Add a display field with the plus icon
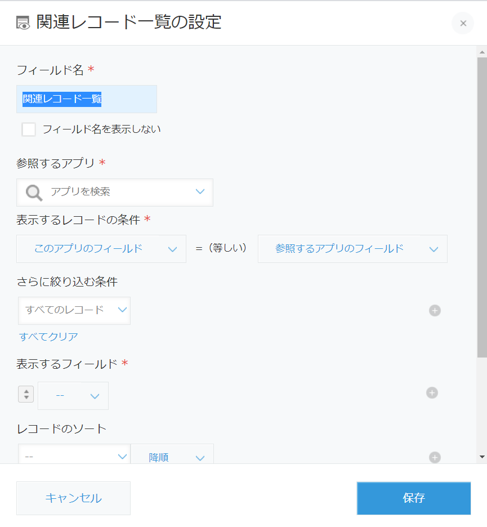Image resolution: width=487 pixels, height=527 pixels. coord(432,392)
